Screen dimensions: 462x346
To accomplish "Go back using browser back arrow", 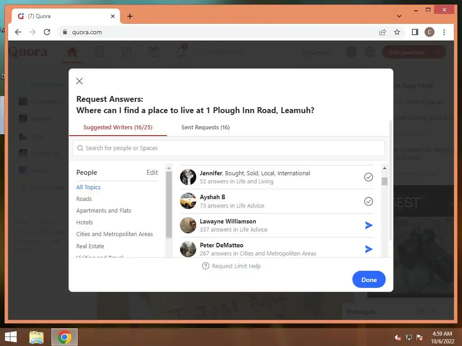I will 18,32.
